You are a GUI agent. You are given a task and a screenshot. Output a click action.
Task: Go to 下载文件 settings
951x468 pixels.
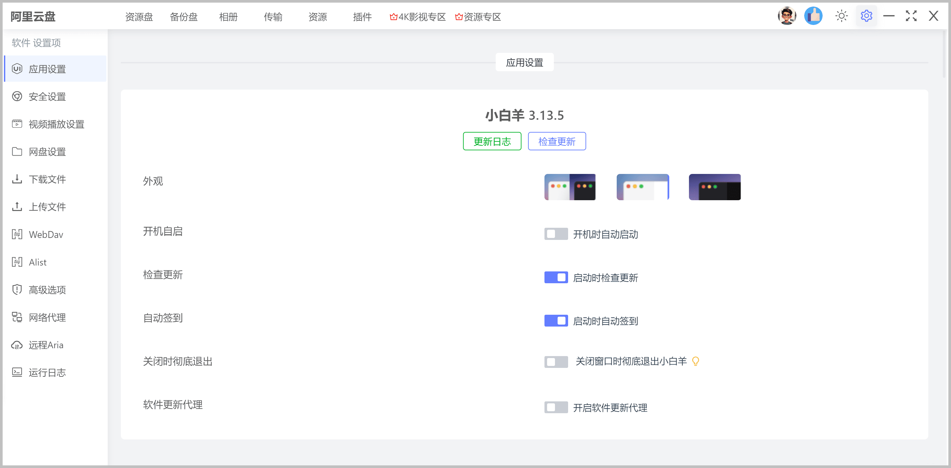click(55, 179)
